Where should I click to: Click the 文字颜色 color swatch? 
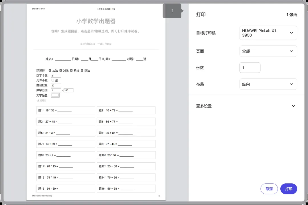tap(55, 95)
